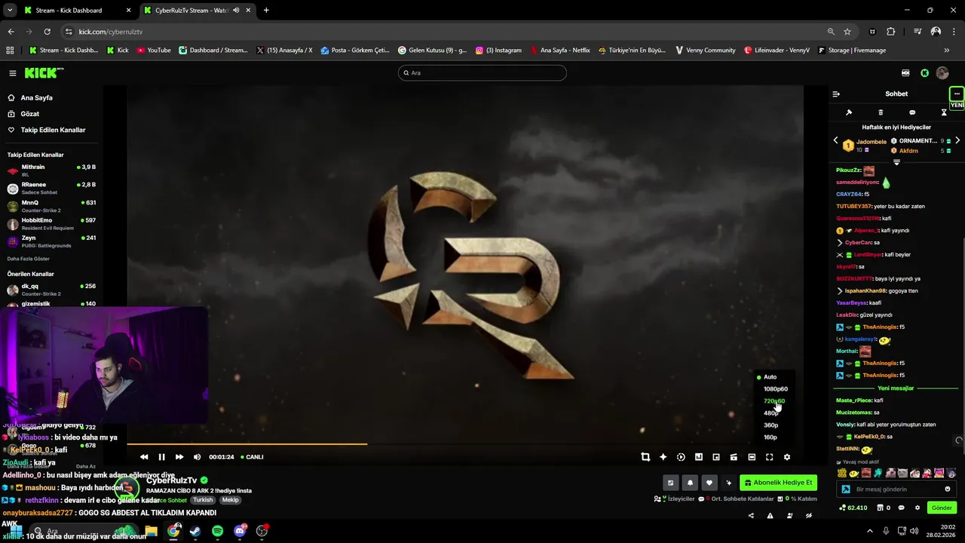Click the share icon below stream
This screenshot has height=543, width=965.
751,516
